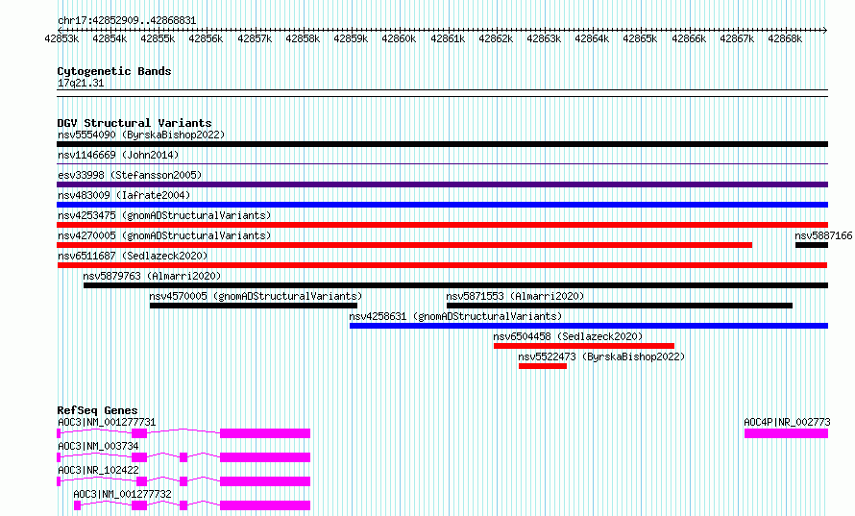Open nsv4253475 (gnomADStructuralVariants) label

(x=164, y=215)
